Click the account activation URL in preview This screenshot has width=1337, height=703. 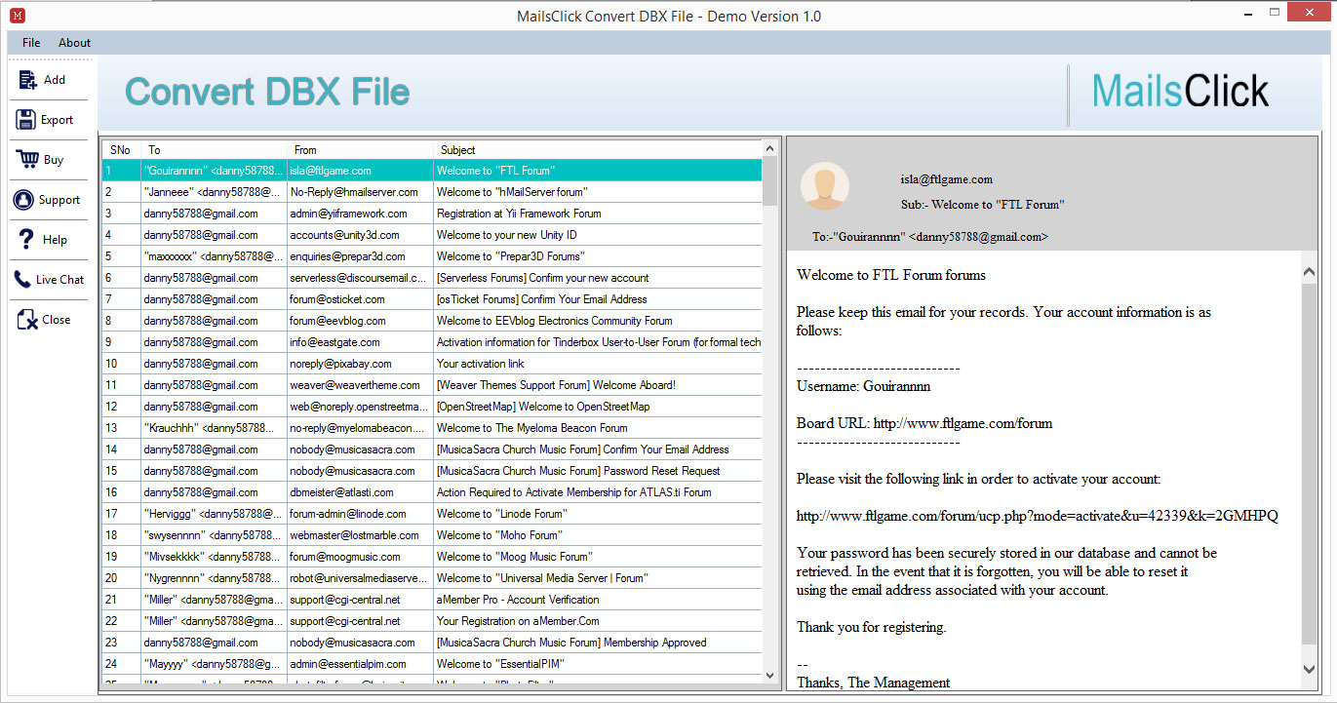pyautogui.click(x=1038, y=516)
